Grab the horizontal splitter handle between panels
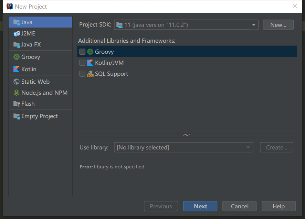This screenshot has height=219, width=305. click(187, 135)
